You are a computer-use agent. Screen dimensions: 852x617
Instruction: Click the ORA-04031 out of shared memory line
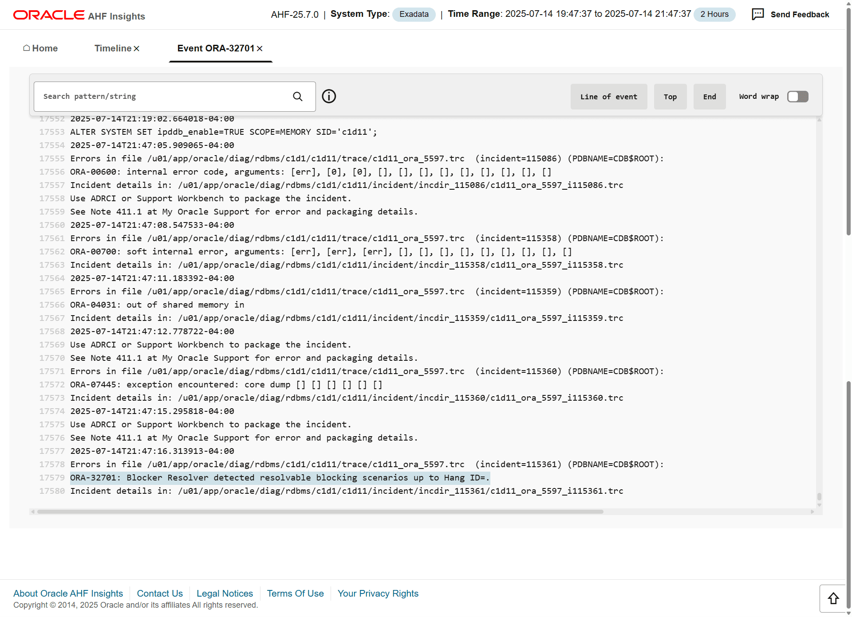[x=157, y=305]
